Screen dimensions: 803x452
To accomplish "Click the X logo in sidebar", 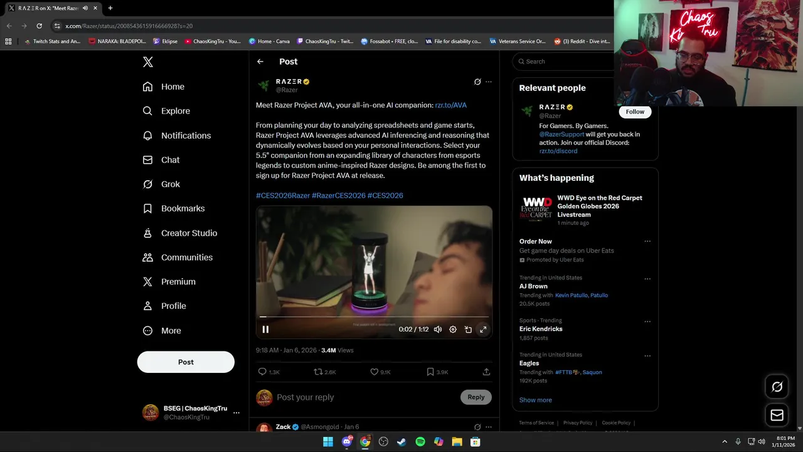I will [x=148, y=62].
